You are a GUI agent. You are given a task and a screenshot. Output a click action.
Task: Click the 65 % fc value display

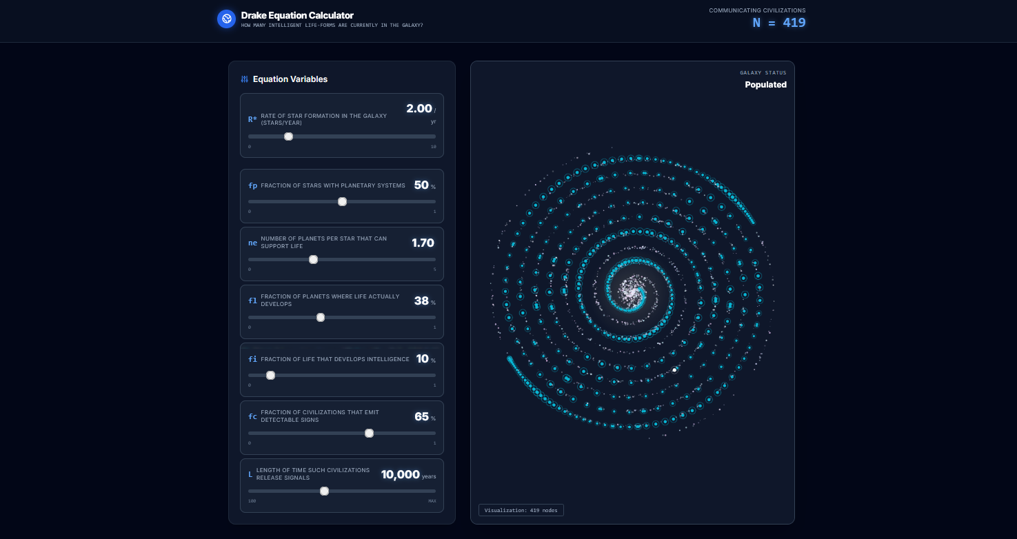(x=422, y=416)
